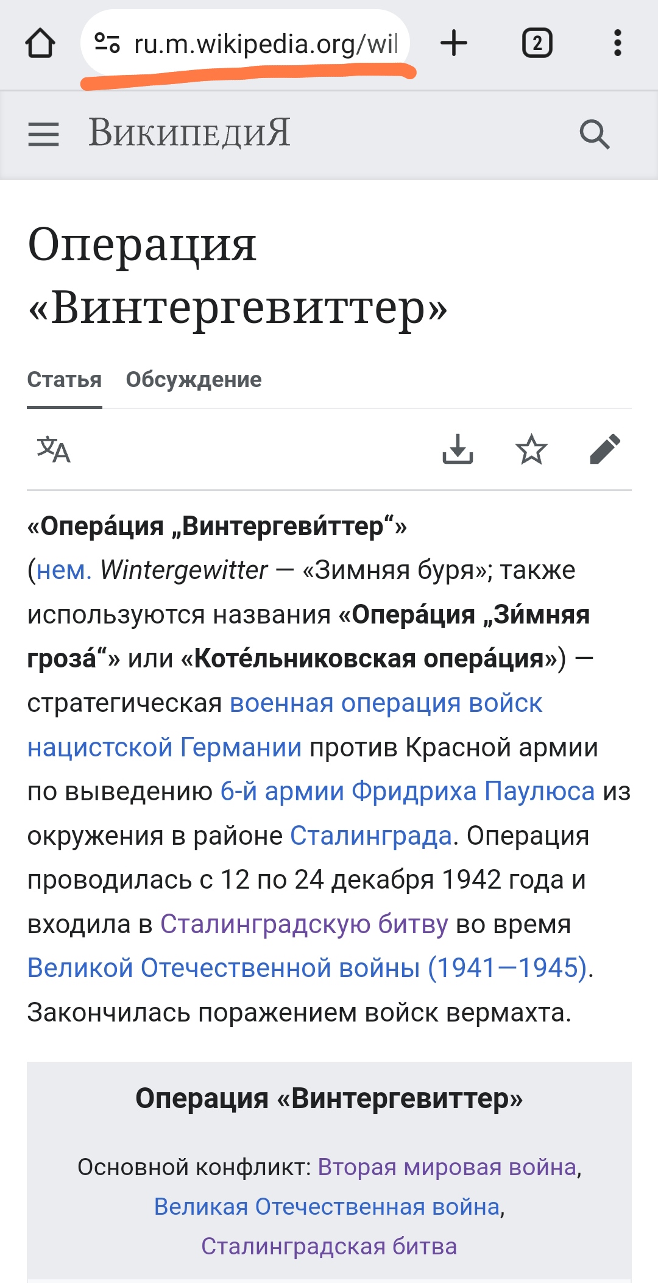Open a new tab with plus icon

[454, 43]
